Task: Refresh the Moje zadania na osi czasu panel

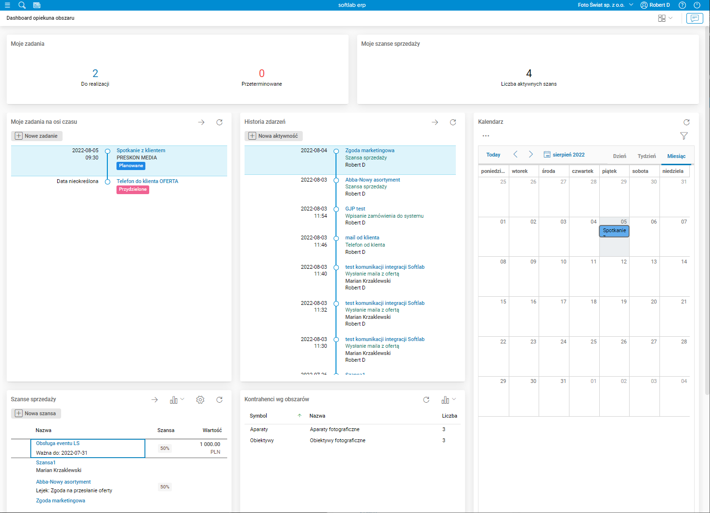Action: pyautogui.click(x=219, y=122)
